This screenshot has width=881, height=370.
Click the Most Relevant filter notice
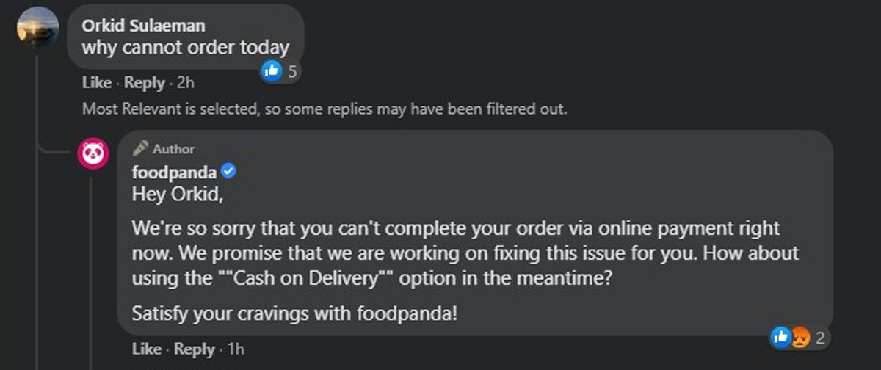[x=324, y=109]
